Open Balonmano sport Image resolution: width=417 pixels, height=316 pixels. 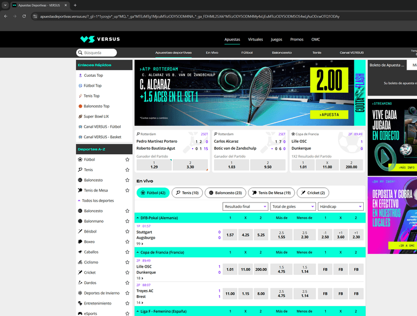pyautogui.click(x=94, y=221)
